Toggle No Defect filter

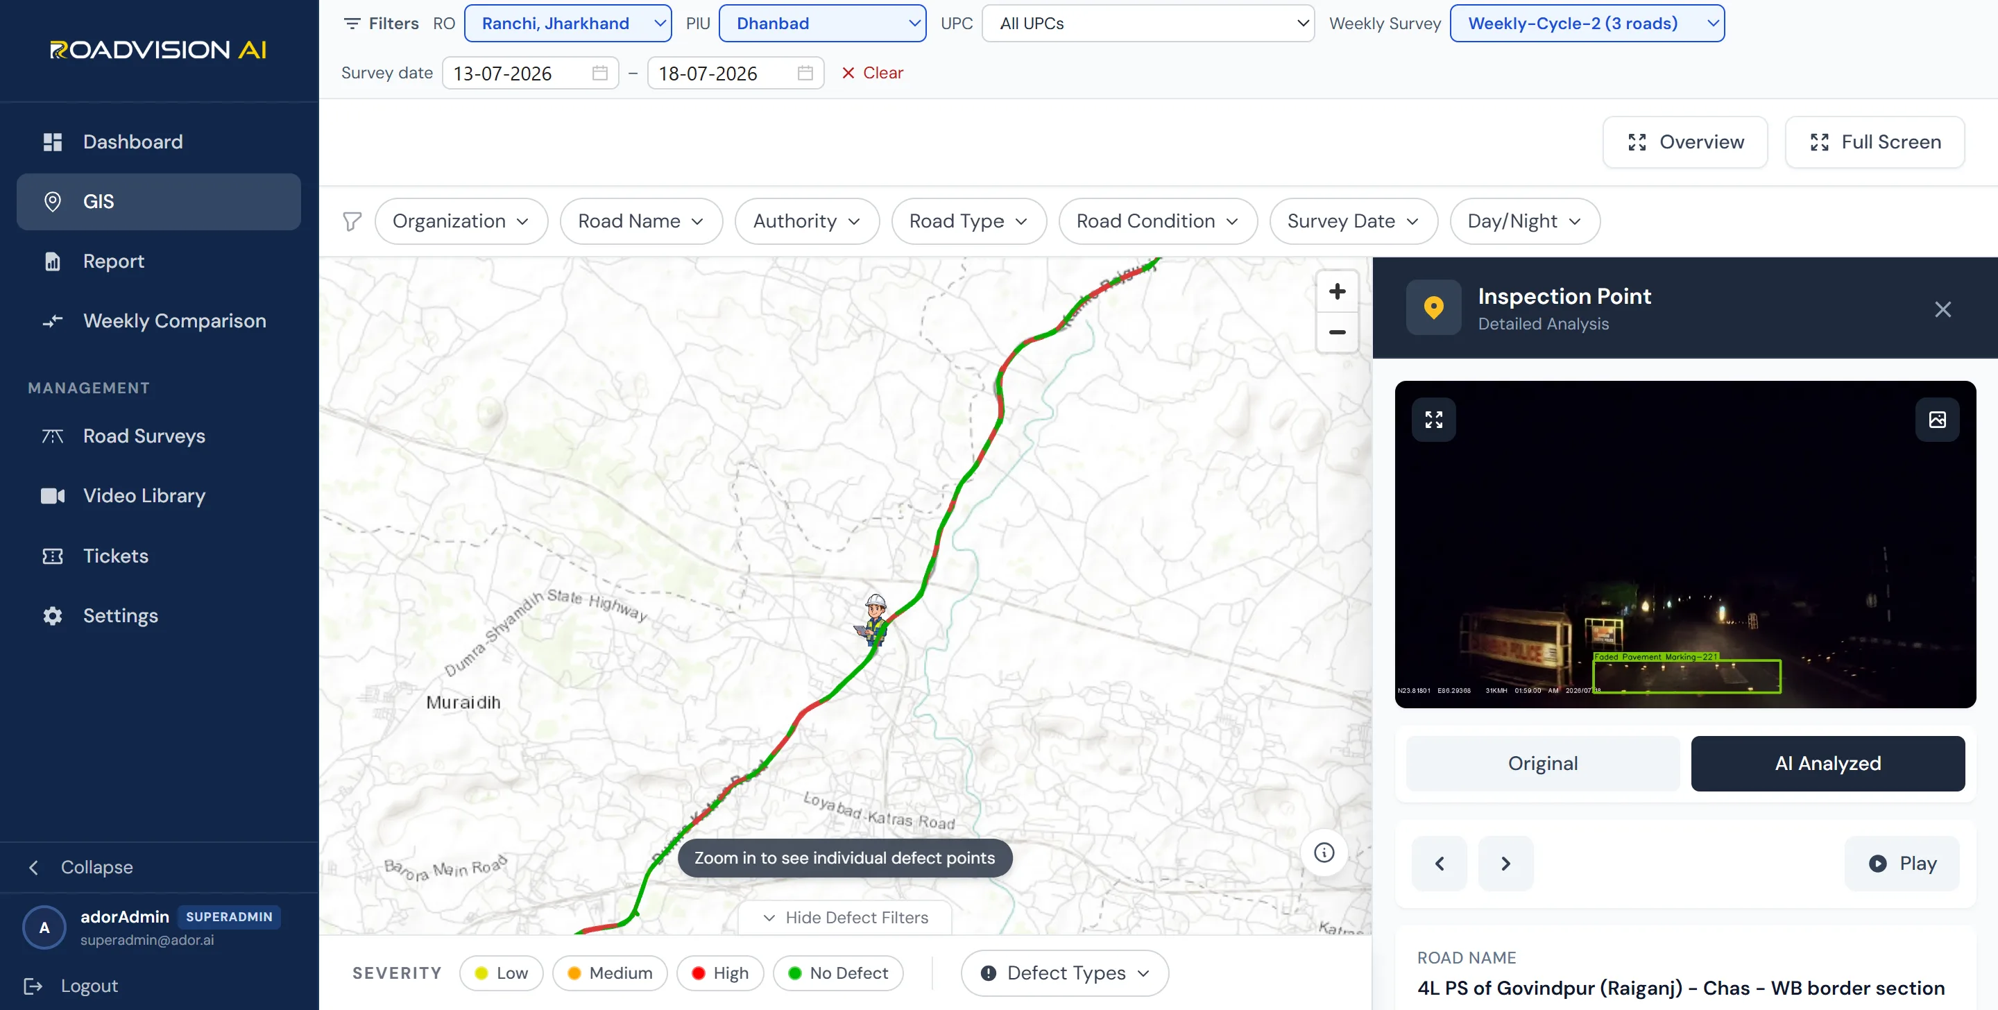pos(837,973)
